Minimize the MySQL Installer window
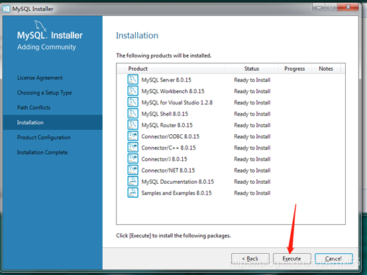The height and width of the screenshot is (275, 367). [x=319, y=7]
